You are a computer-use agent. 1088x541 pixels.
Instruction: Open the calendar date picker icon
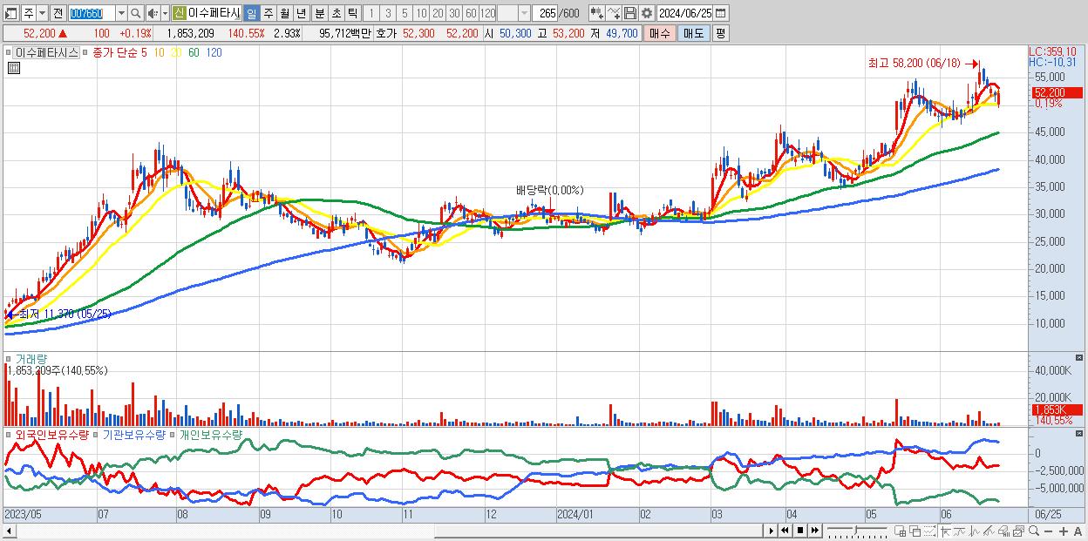click(x=720, y=13)
